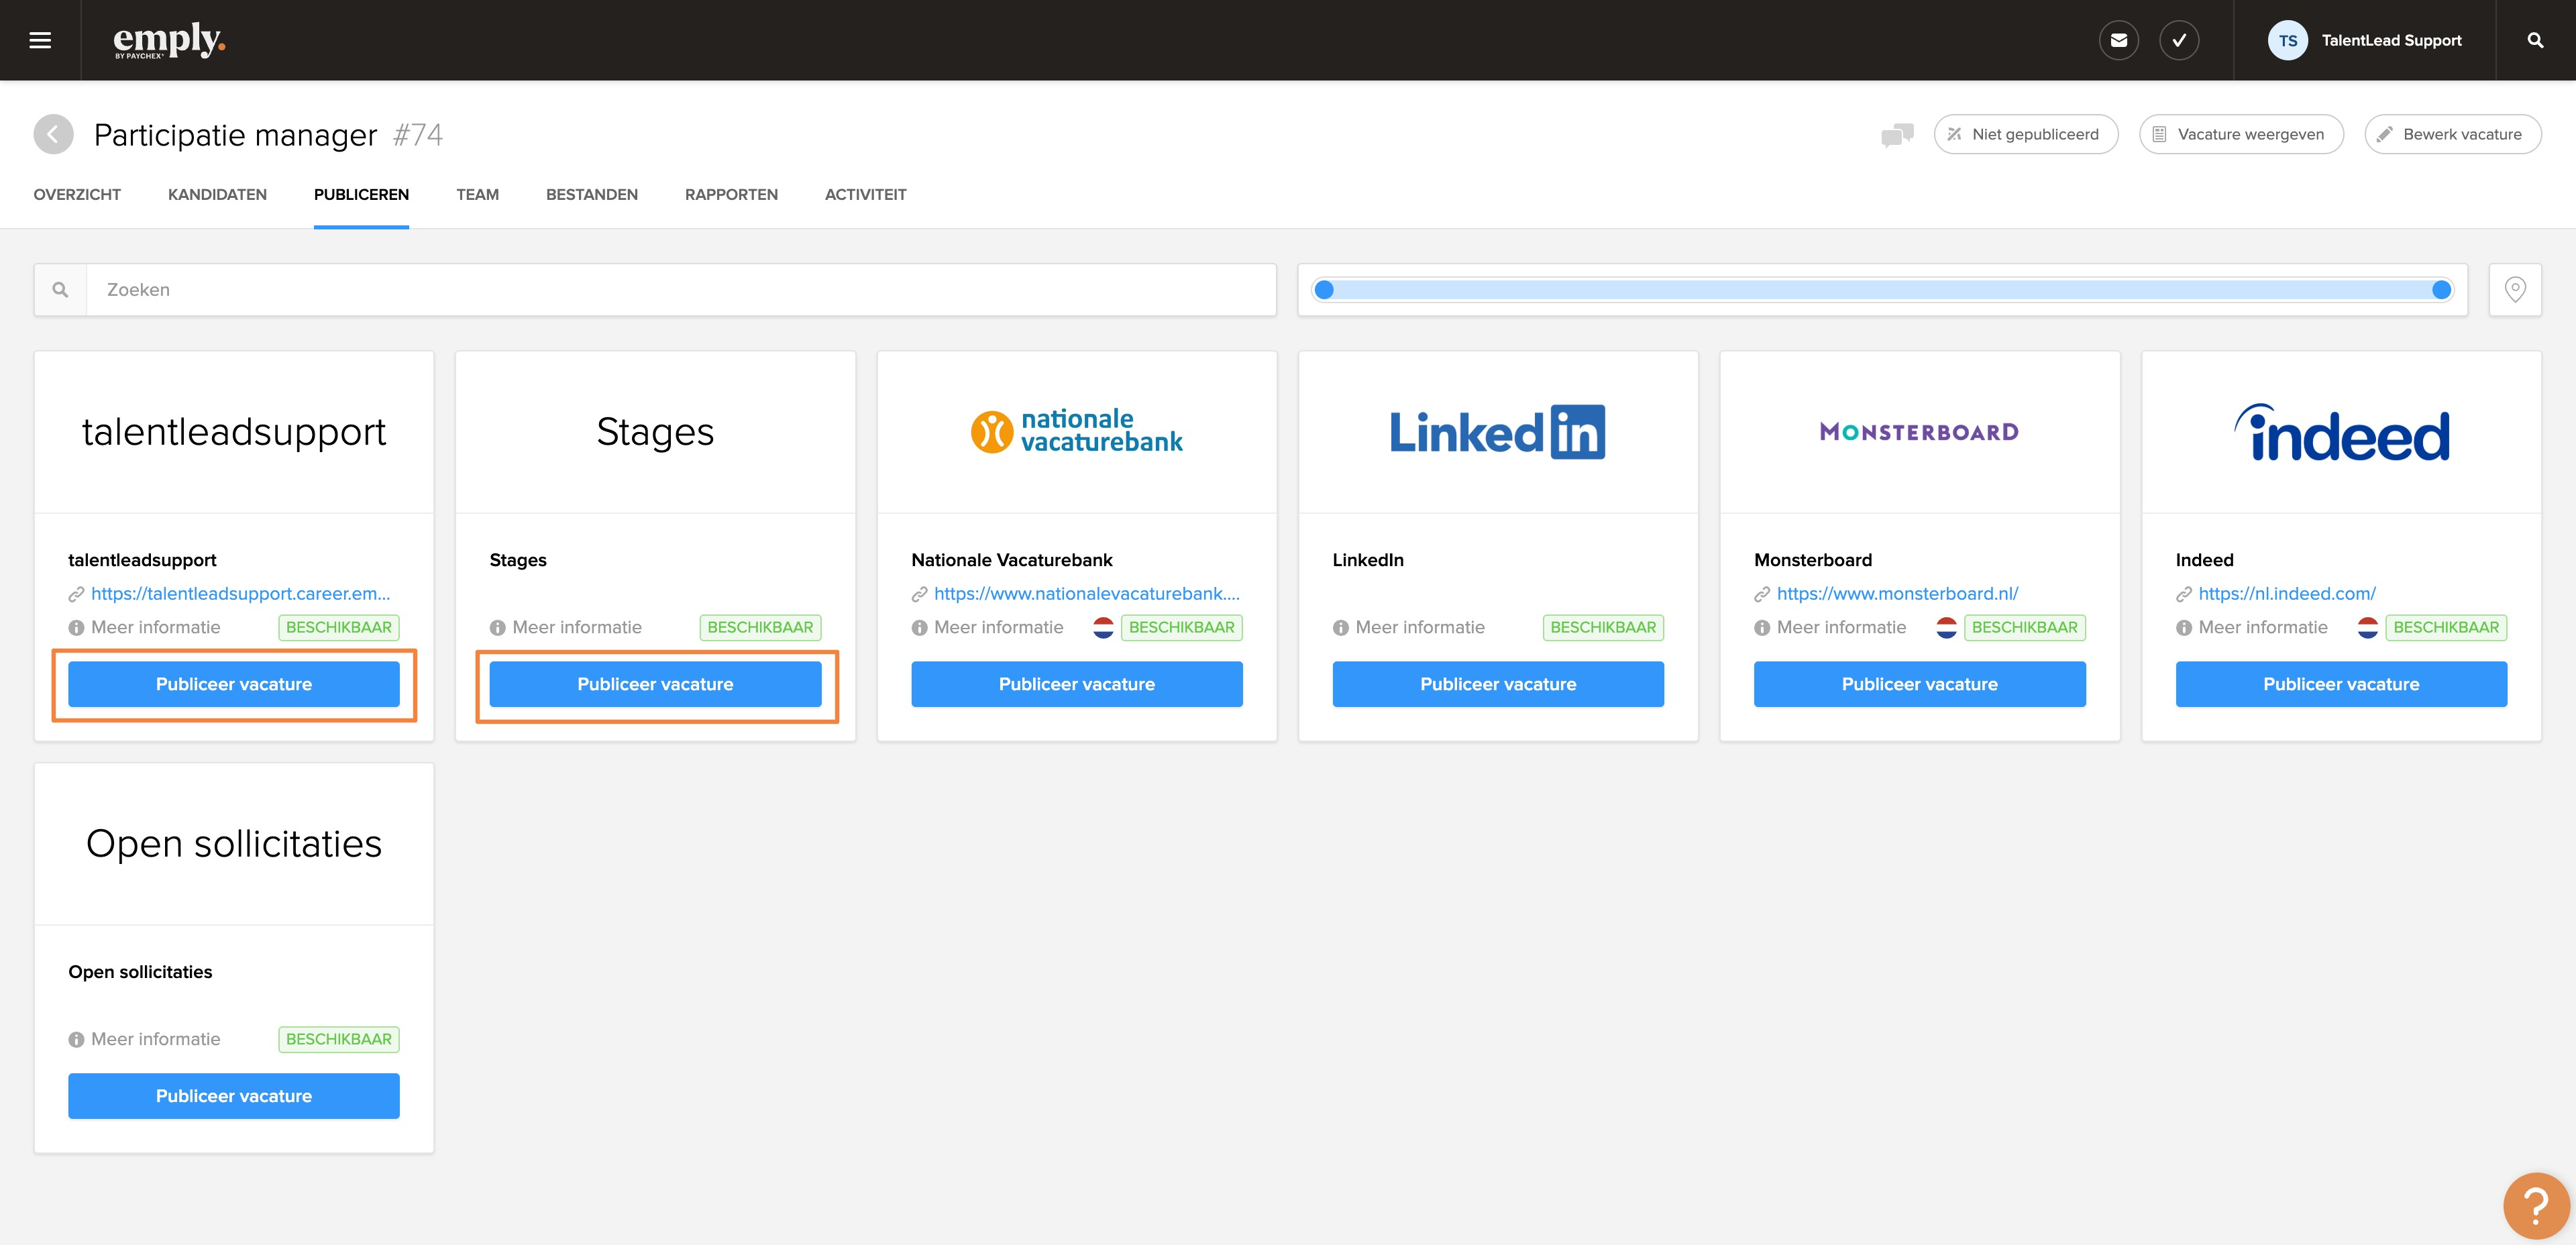Image resolution: width=2576 pixels, height=1245 pixels.
Task: Click the location pin filter icon
Action: [2515, 289]
